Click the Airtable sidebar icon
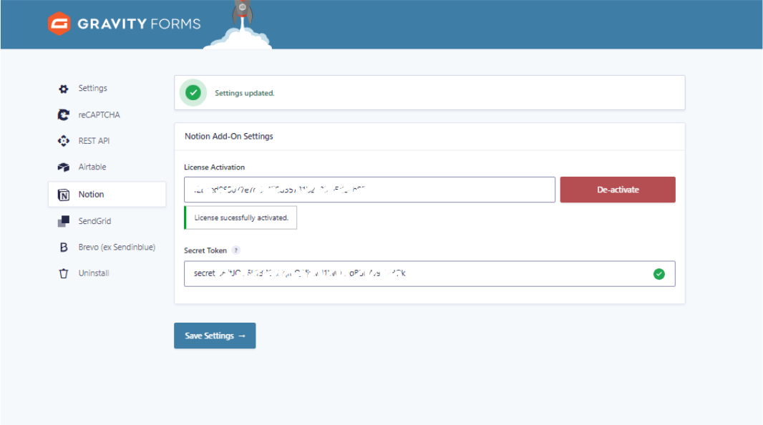The image size is (763, 425). 63,167
